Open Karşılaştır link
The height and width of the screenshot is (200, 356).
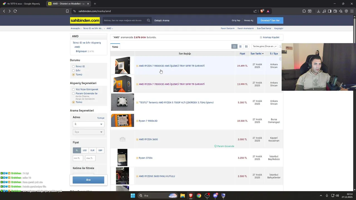(x=279, y=28)
